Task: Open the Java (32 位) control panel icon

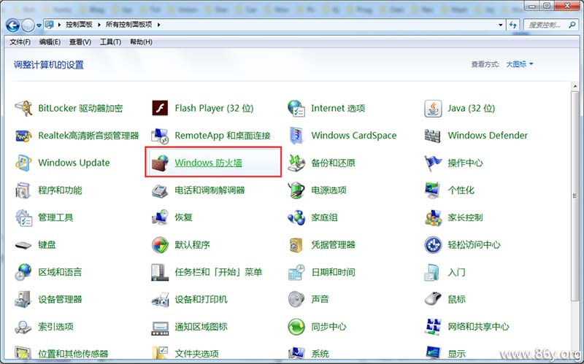Action: 434,108
